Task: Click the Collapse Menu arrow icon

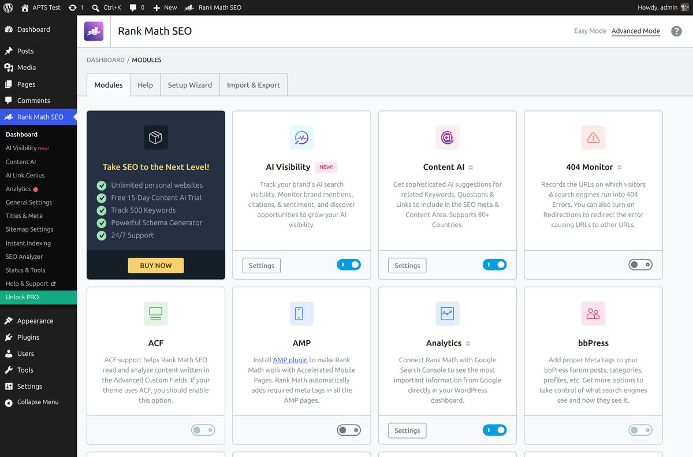Action: click(9, 403)
